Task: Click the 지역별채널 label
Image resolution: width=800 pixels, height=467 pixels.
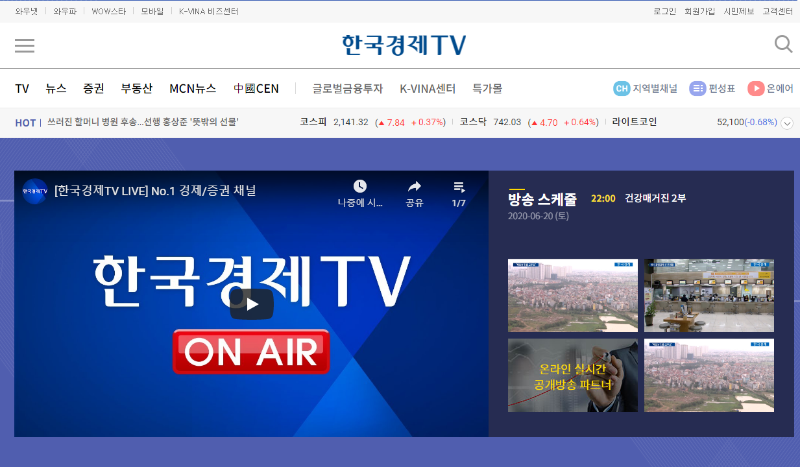Action: [x=655, y=89]
